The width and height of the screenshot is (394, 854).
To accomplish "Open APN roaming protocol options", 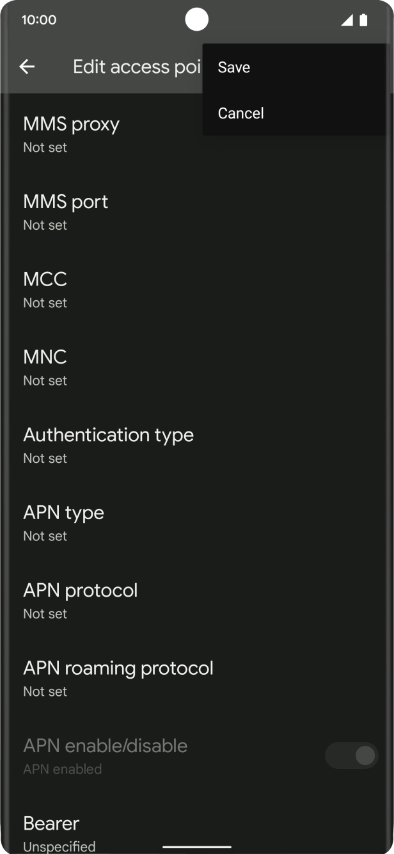I will [118, 678].
